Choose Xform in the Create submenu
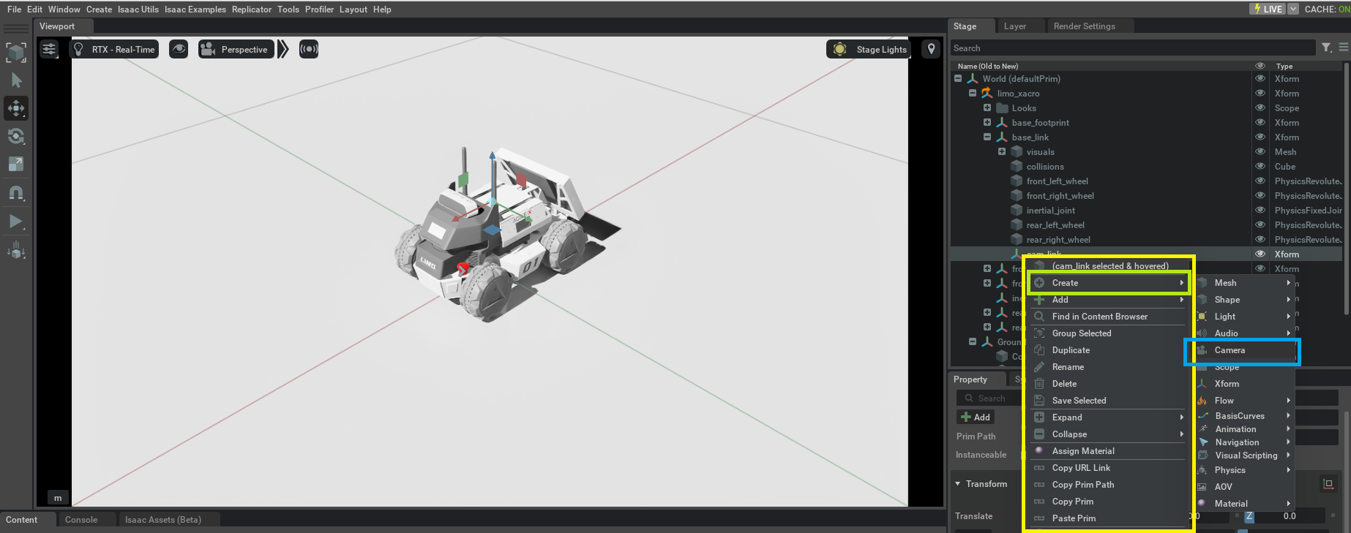This screenshot has height=533, width=1351. pyautogui.click(x=1243, y=384)
